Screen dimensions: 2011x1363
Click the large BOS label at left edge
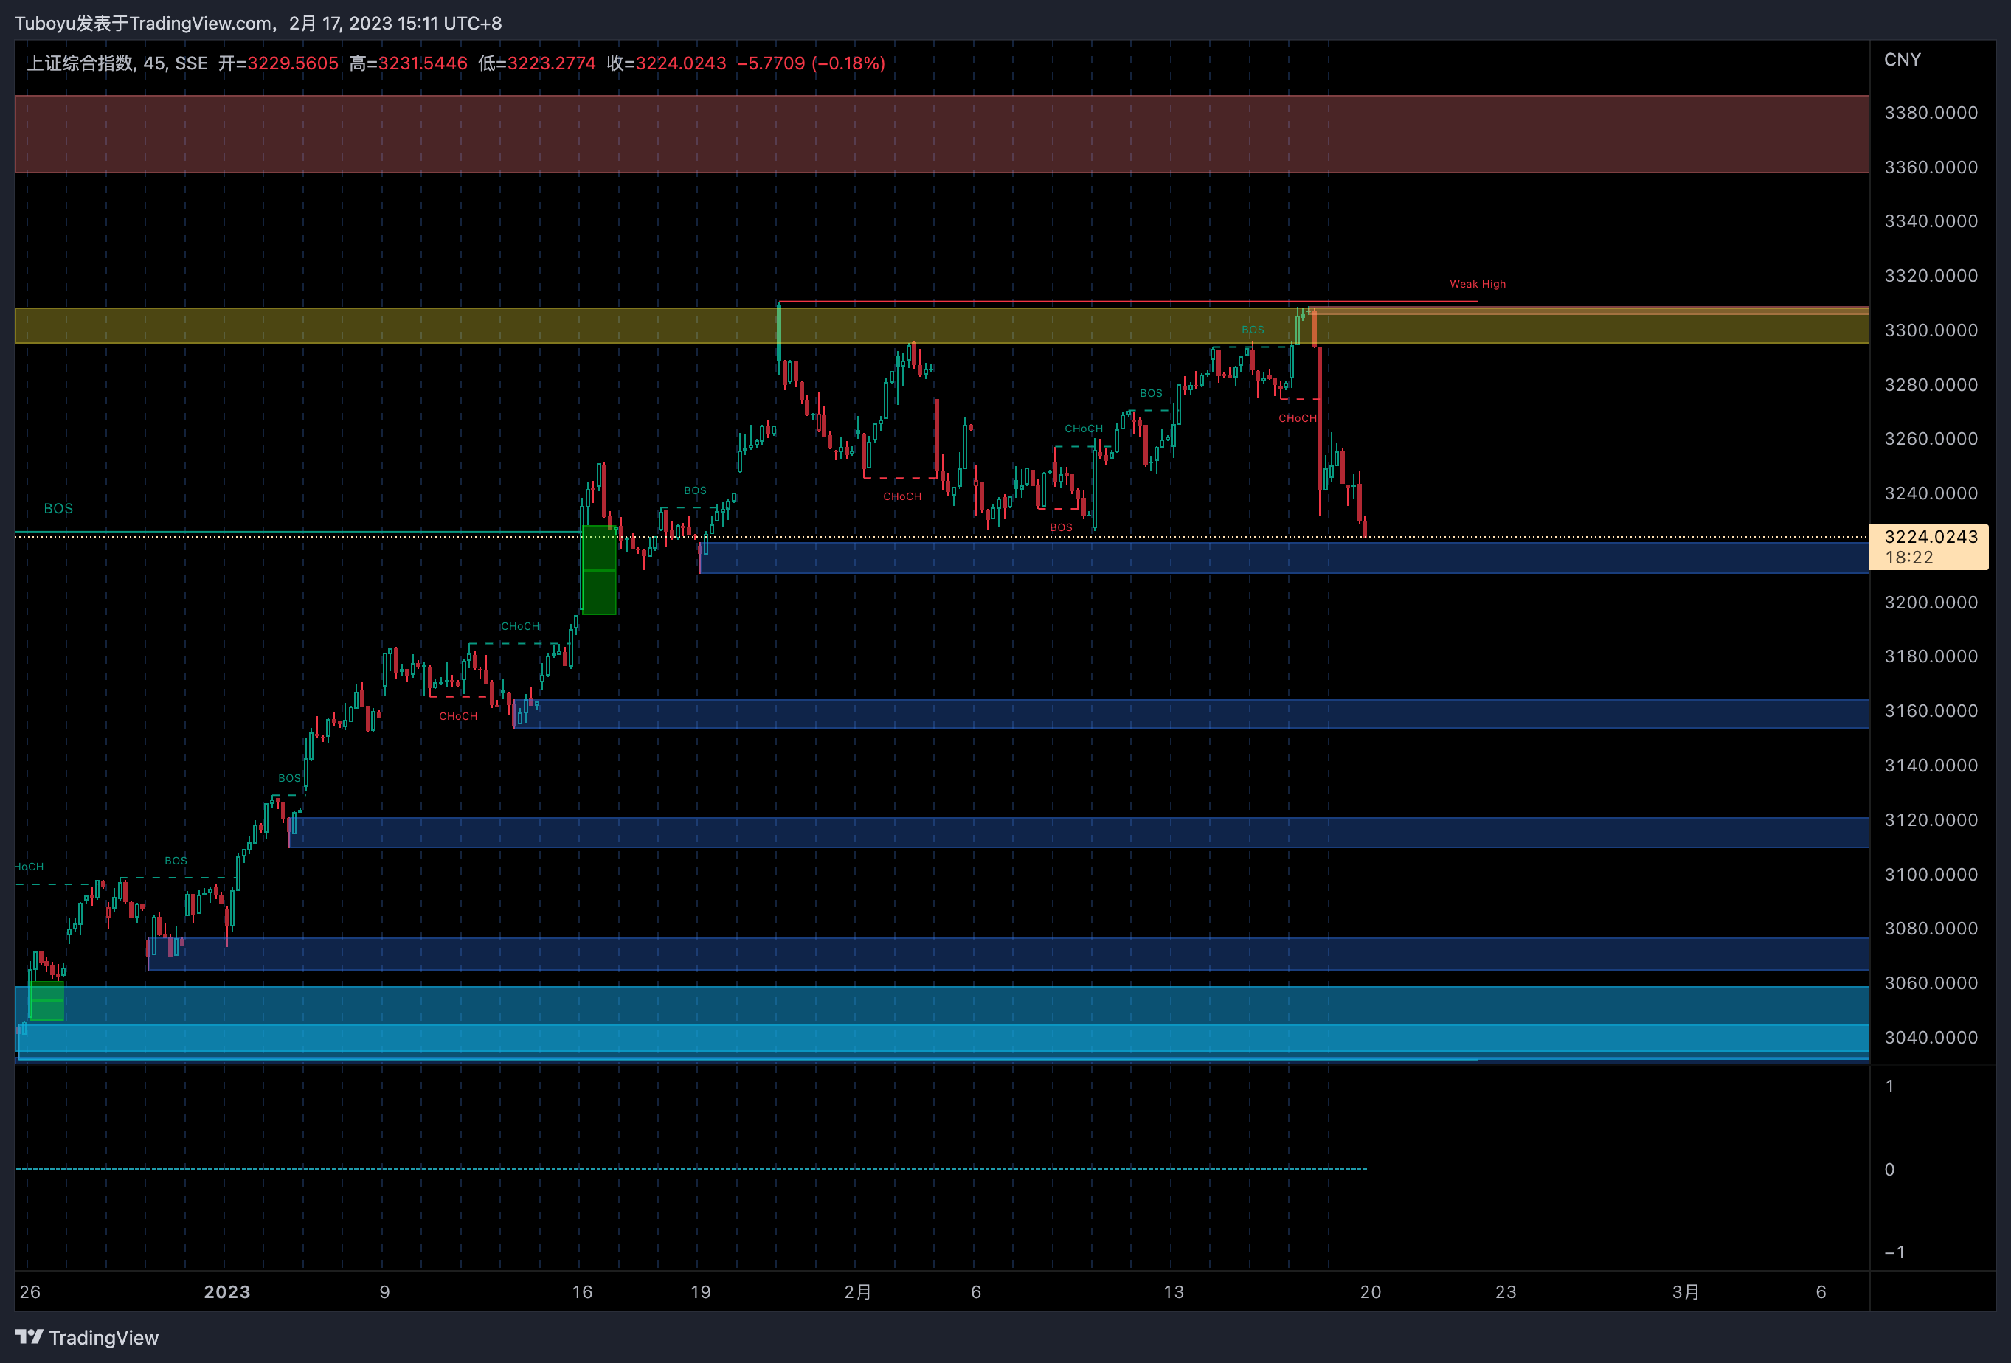pyautogui.click(x=58, y=509)
